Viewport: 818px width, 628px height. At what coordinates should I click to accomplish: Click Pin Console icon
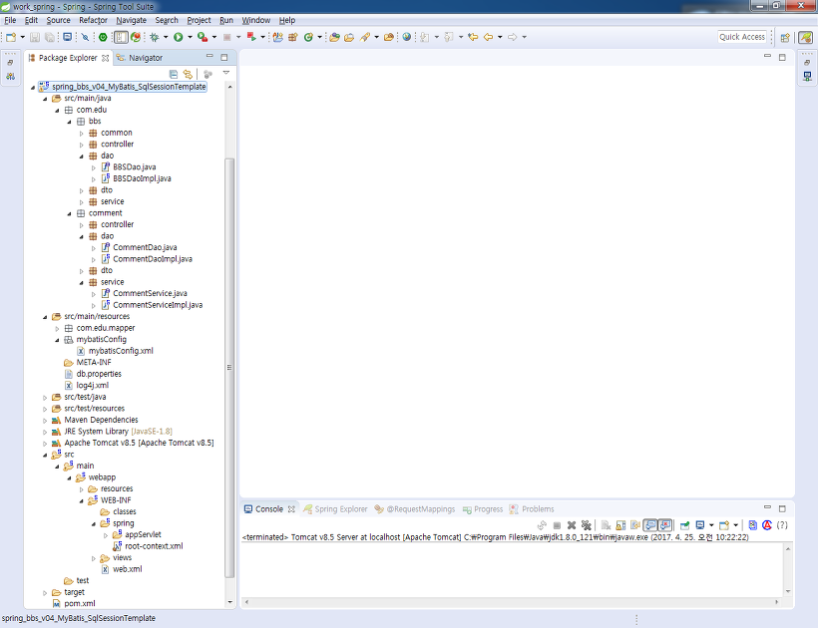[685, 525]
